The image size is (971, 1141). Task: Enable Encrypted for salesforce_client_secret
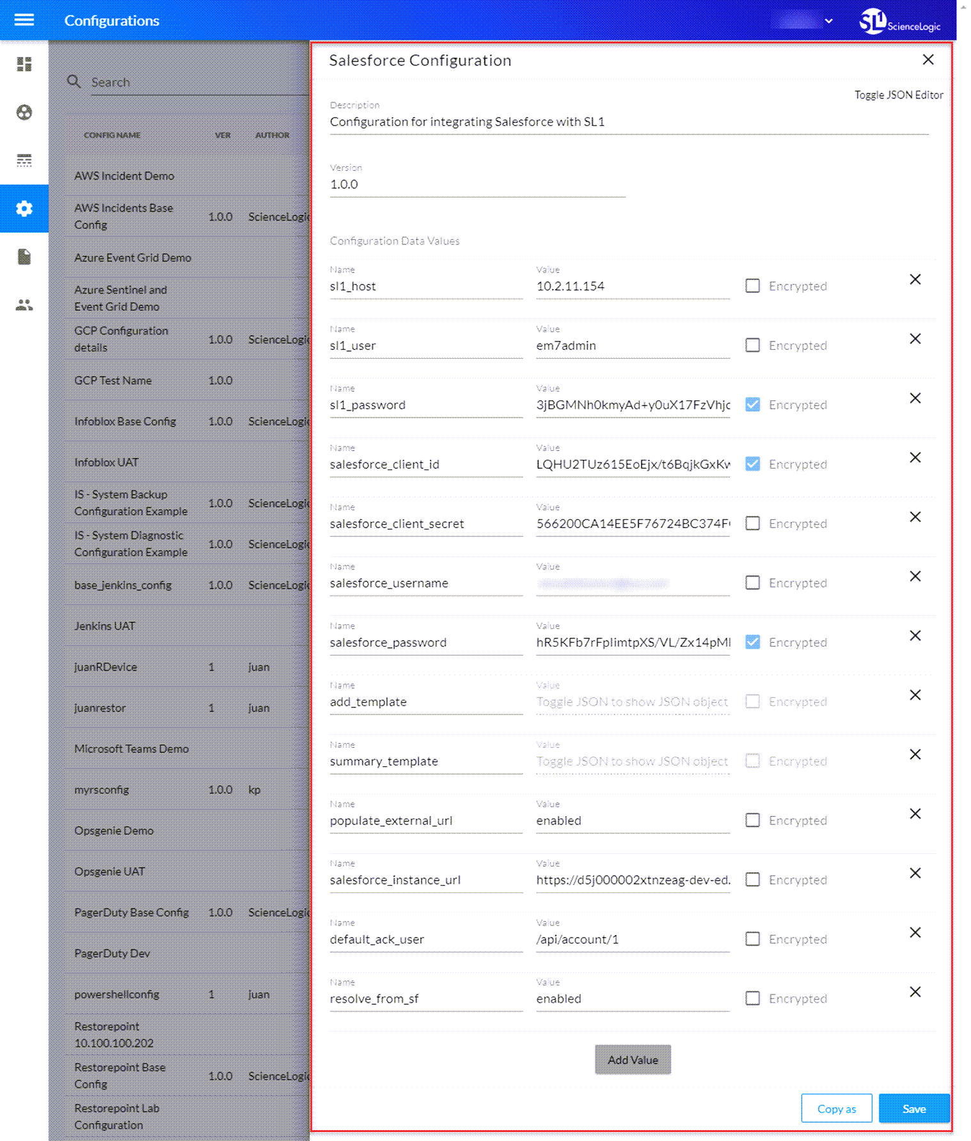[x=752, y=524]
